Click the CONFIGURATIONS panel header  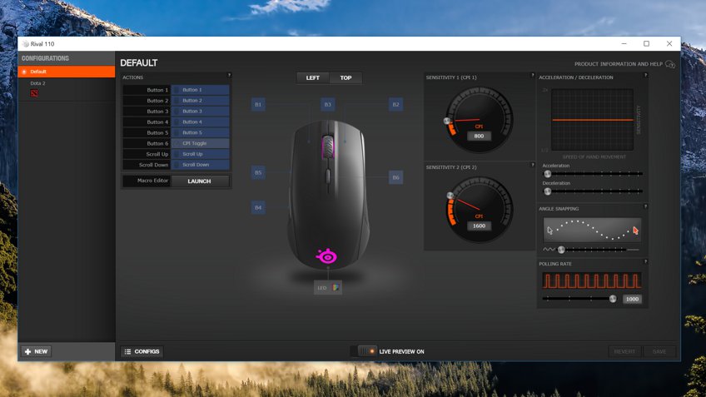click(x=45, y=58)
